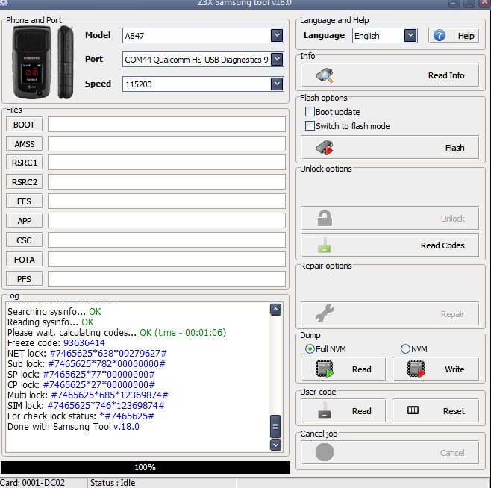491x488 pixels.
Task: Click the FFS file button
Action: pyautogui.click(x=24, y=201)
